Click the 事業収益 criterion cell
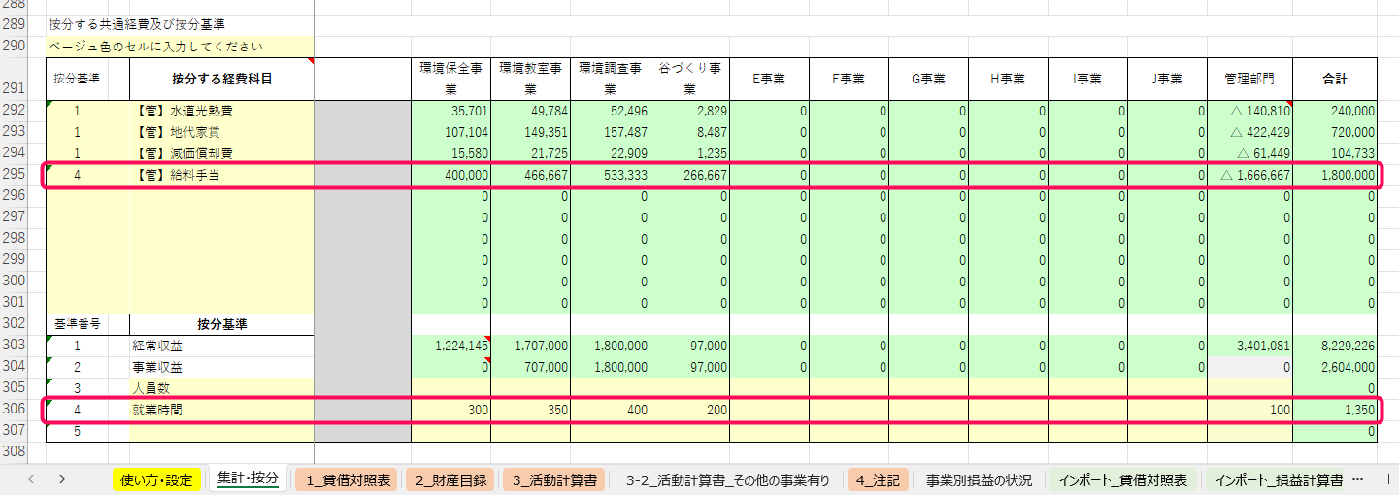The image size is (1399, 495). [221, 367]
